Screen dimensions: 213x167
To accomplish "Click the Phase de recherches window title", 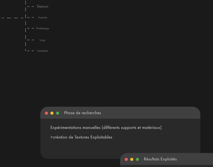I will pos(82,113).
